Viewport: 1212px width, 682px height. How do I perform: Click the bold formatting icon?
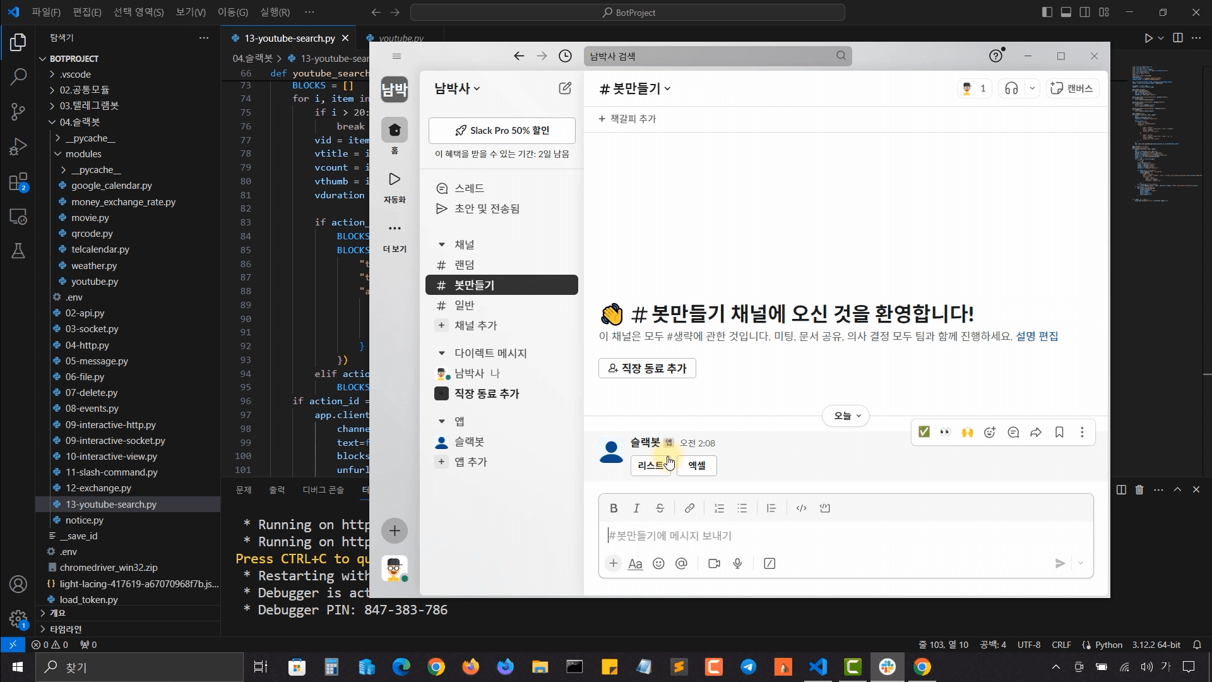pyautogui.click(x=613, y=508)
